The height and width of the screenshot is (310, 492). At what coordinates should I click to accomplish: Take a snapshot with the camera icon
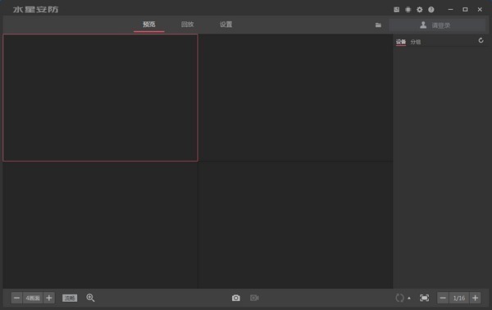(236, 298)
